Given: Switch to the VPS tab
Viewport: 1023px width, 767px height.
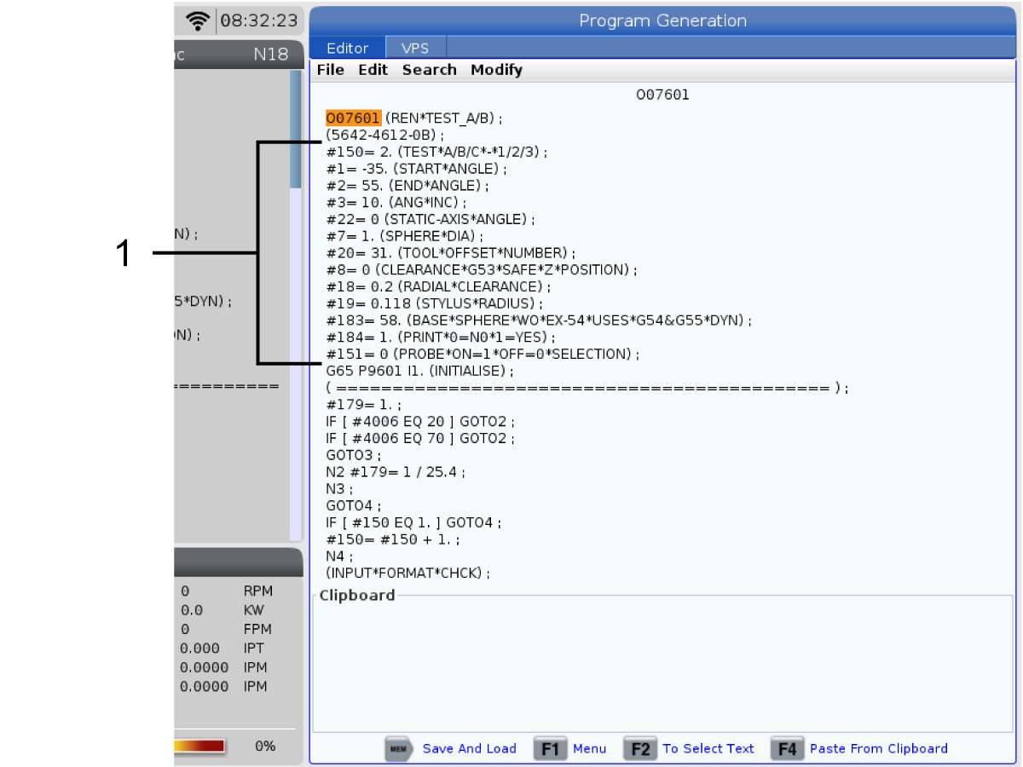Looking at the screenshot, I should click(415, 48).
